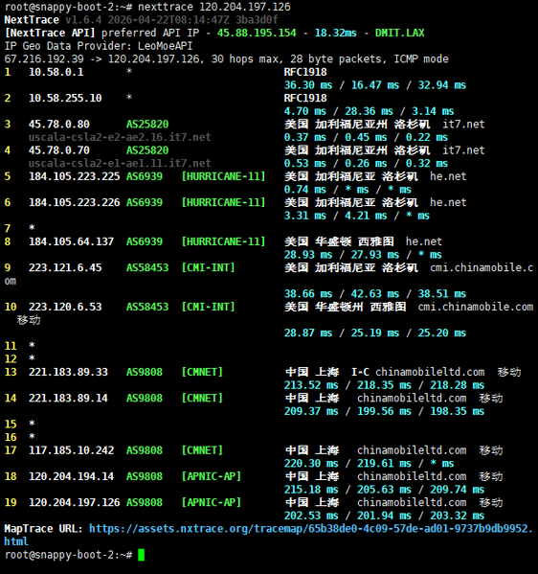The image size is (538, 574).
Task: Click the asterisk on hop 7
Action: (32, 228)
